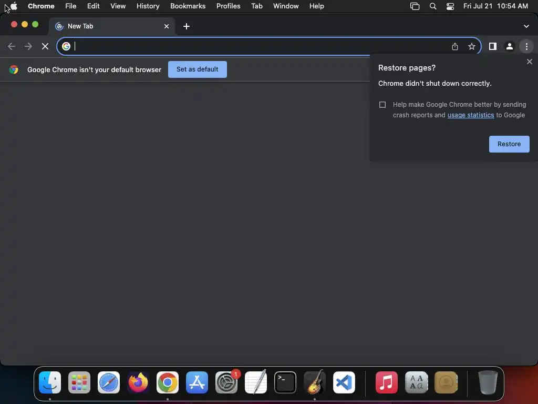Viewport: 538px width, 404px height.
Task: Toggle the side panel icon
Action: pyautogui.click(x=493, y=46)
